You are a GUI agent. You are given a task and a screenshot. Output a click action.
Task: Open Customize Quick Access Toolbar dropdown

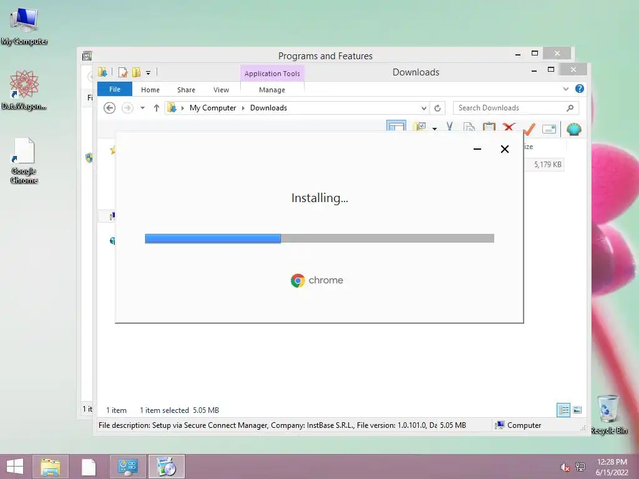tap(149, 73)
